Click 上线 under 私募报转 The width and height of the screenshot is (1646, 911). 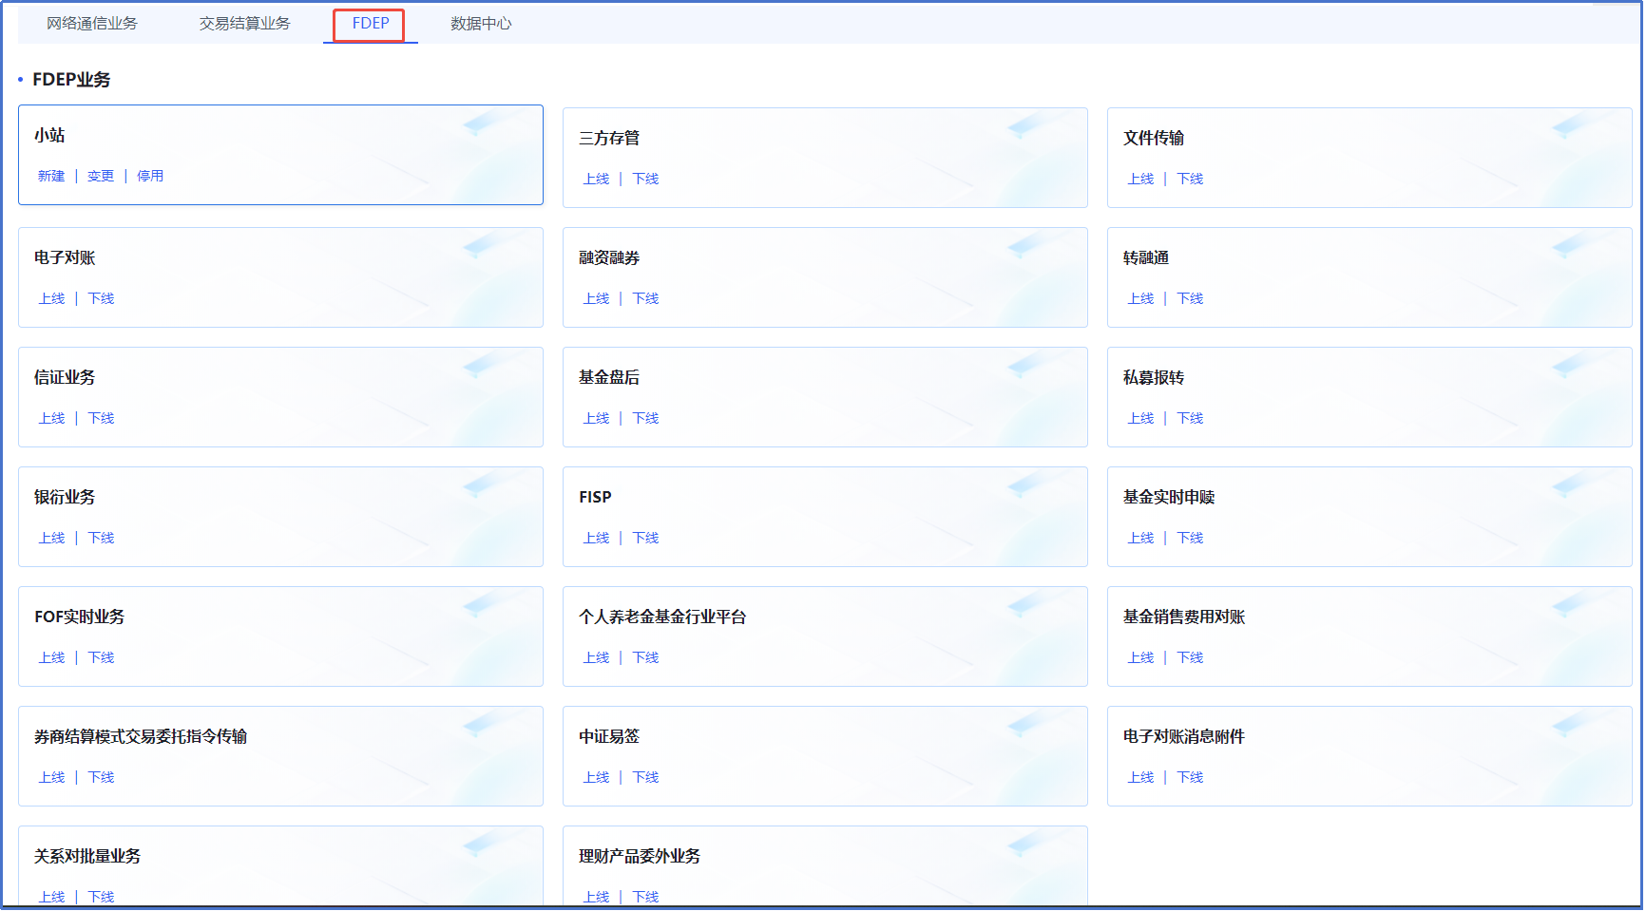pyautogui.click(x=1141, y=418)
